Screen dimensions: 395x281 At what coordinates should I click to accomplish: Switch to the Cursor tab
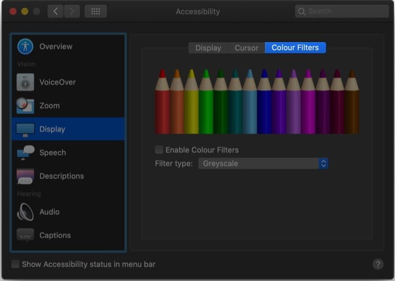pos(246,48)
